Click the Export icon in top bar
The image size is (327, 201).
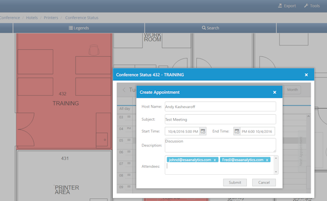pyautogui.click(x=280, y=5)
